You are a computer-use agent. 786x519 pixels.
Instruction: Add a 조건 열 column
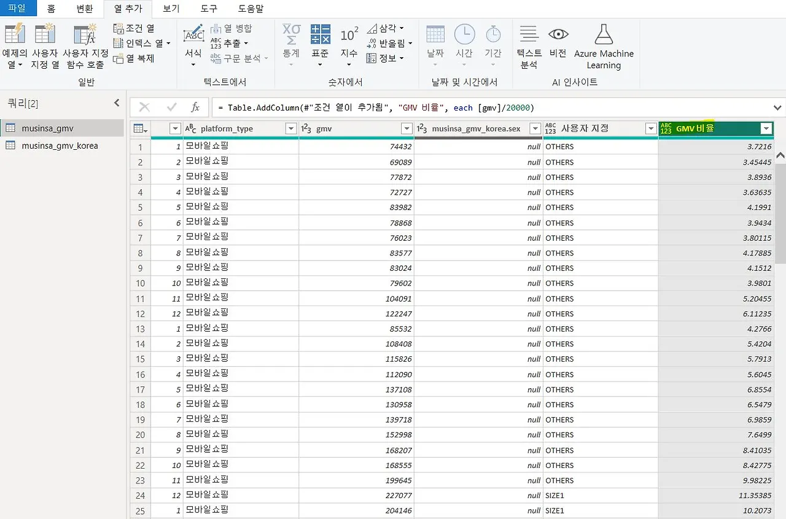click(x=134, y=28)
